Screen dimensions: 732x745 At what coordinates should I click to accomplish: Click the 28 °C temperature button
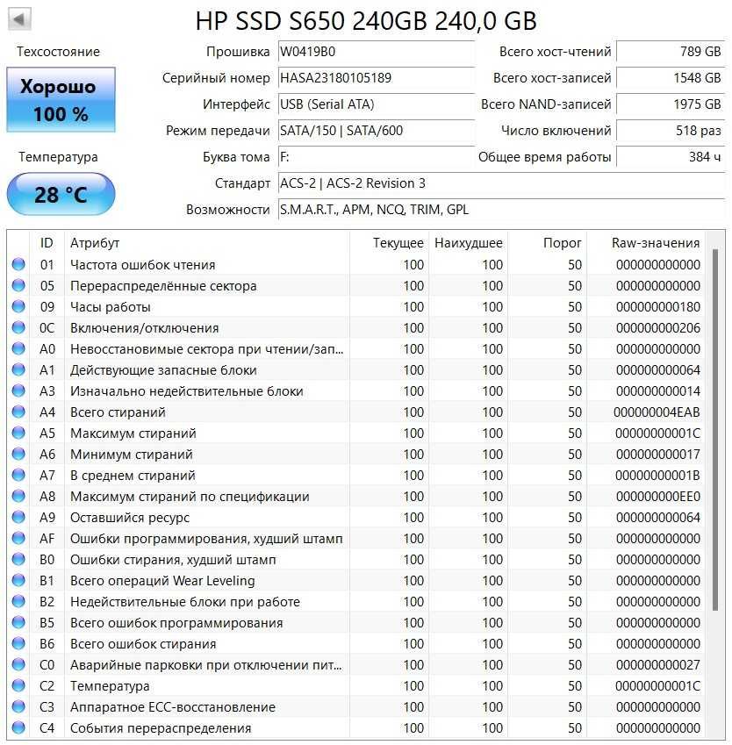click(61, 194)
